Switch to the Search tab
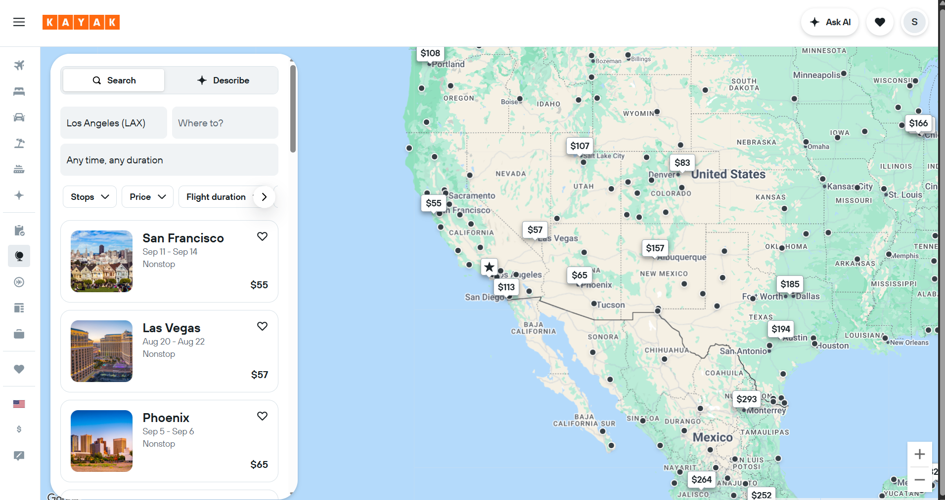 pyautogui.click(x=114, y=80)
